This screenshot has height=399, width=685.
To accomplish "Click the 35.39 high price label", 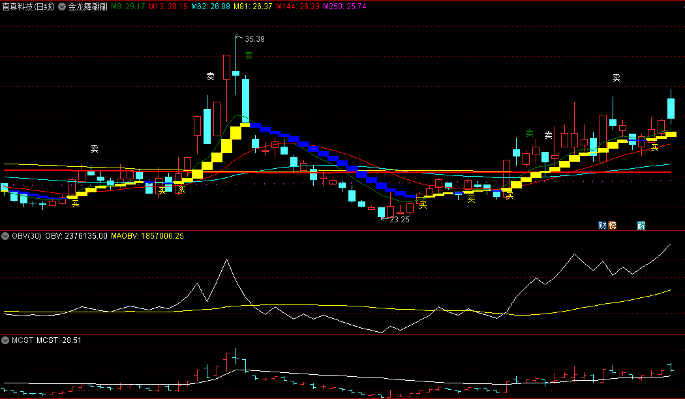I will [254, 39].
